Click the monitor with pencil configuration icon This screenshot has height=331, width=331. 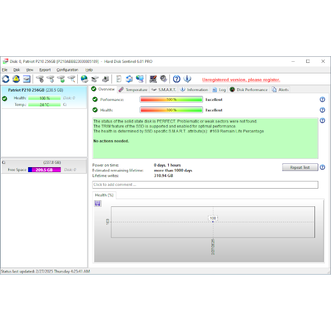click(x=153, y=79)
